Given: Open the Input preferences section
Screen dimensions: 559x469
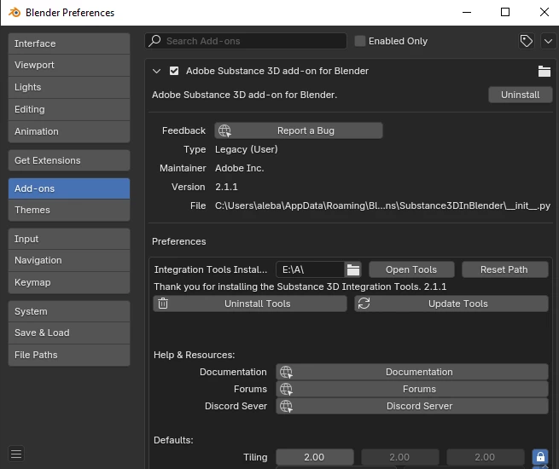Looking at the screenshot, I should click(x=69, y=239).
